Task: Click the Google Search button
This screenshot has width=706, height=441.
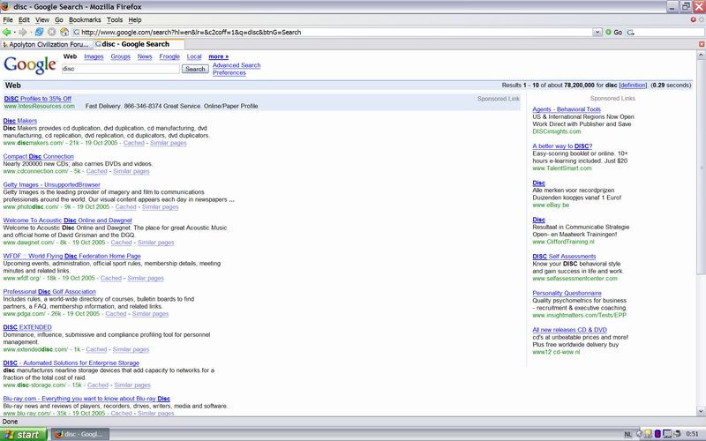Action: pos(195,69)
